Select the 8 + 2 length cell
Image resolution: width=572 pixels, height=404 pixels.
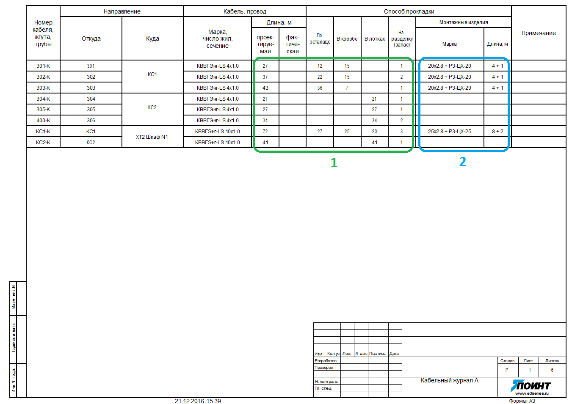click(497, 132)
